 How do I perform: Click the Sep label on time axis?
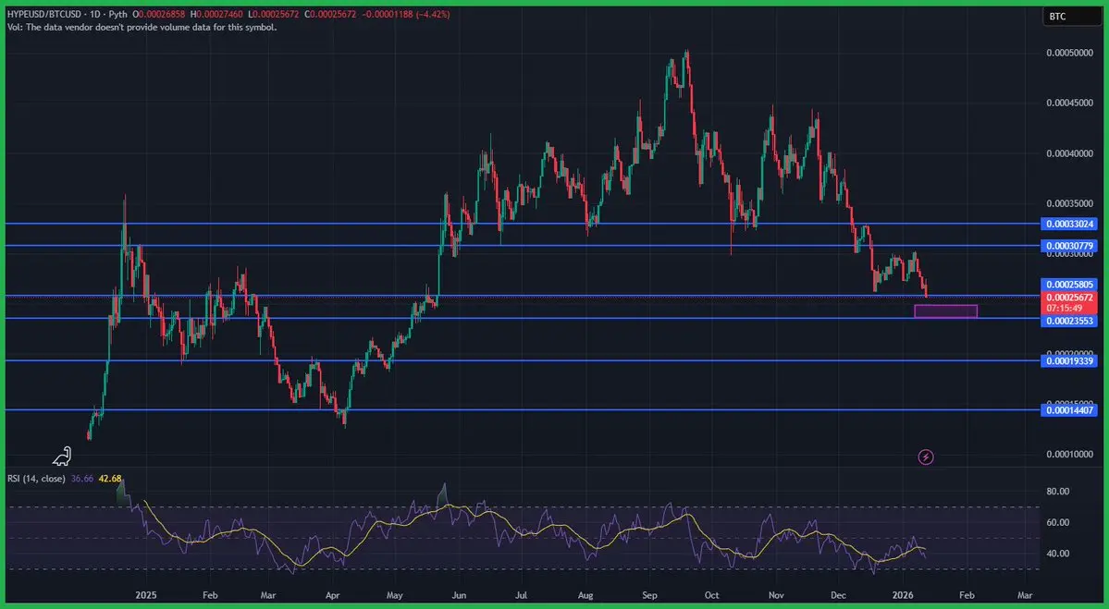pos(650,595)
